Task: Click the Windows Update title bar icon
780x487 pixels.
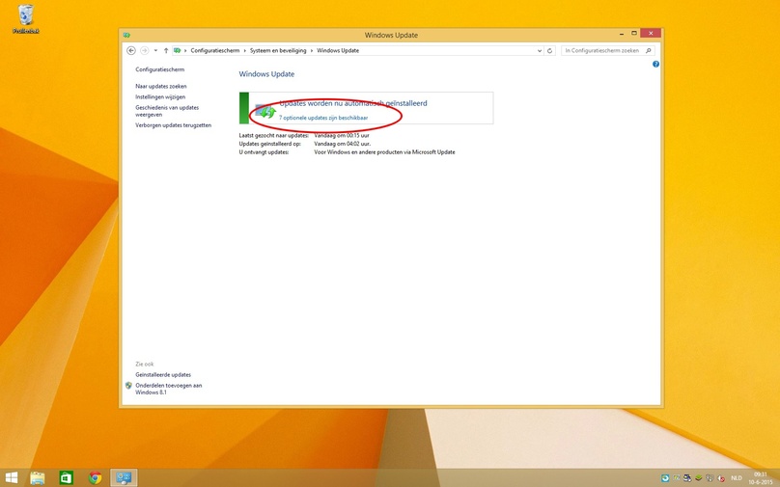Action: 126,35
